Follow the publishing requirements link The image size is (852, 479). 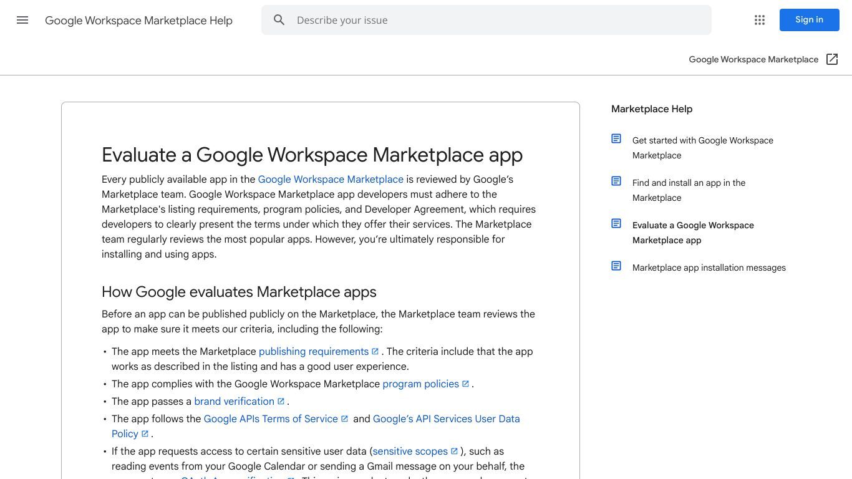(x=314, y=351)
